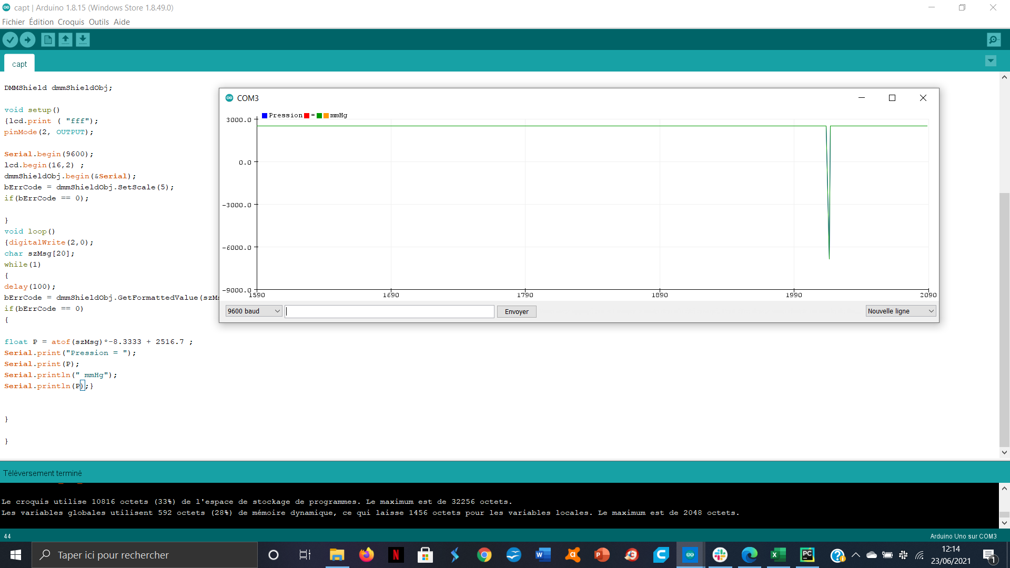Open the Outils menu
This screenshot has height=568, width=1010.
[98, 22]
